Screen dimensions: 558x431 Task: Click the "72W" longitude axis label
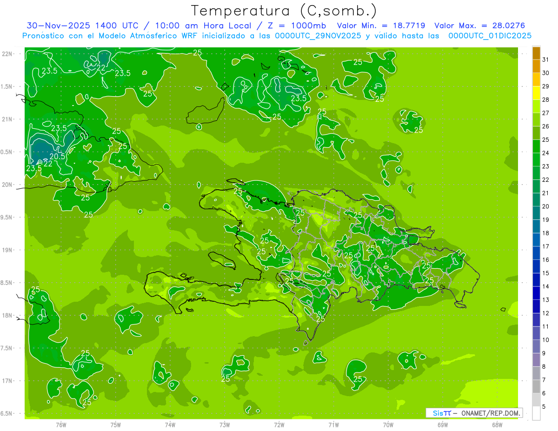click(x=279, y=425)
